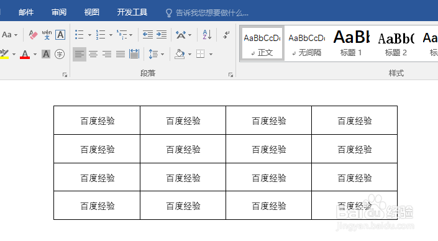Expand the Asian Layout dropdown arrow

pyautogui.click(x=190, y=35)
